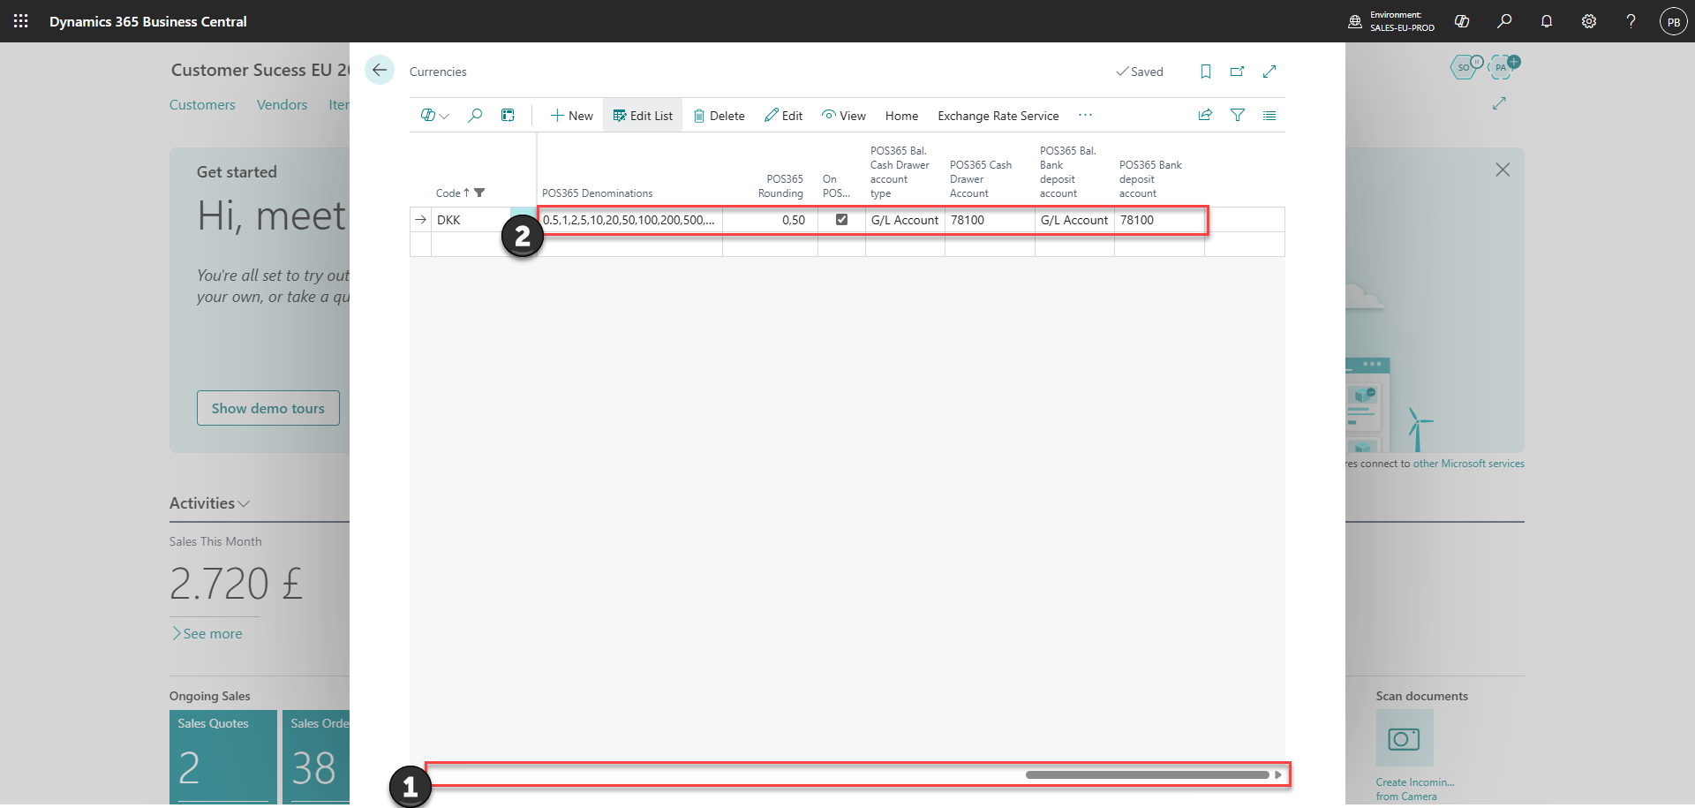1695x808 pixels.
Task: Open the Home menu tab
Action: [901, 116]
